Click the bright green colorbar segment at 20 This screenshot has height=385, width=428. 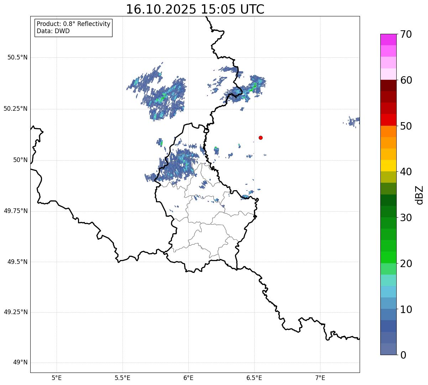(388, 257)
